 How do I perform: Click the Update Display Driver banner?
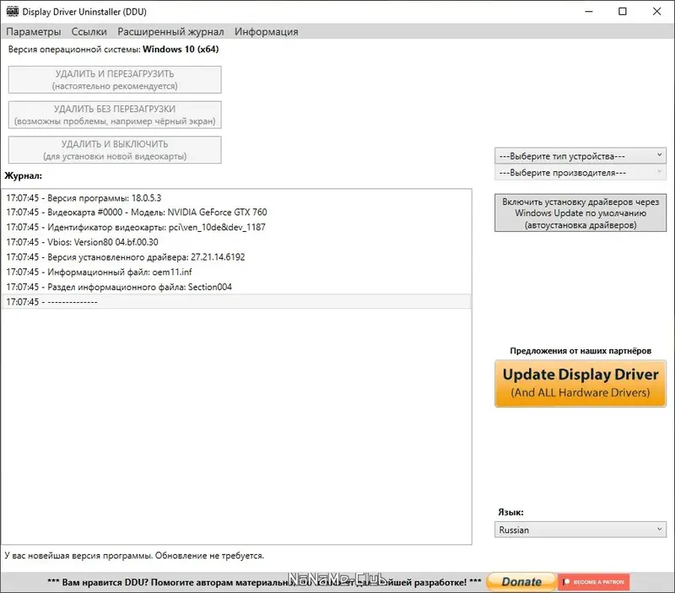(x=580, y=384)
